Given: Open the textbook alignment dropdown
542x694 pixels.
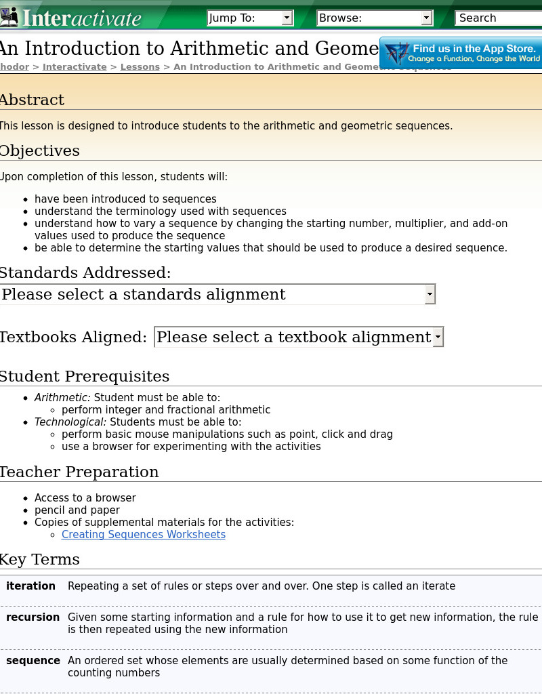Looking at the screenshot, I should [437, 337].
